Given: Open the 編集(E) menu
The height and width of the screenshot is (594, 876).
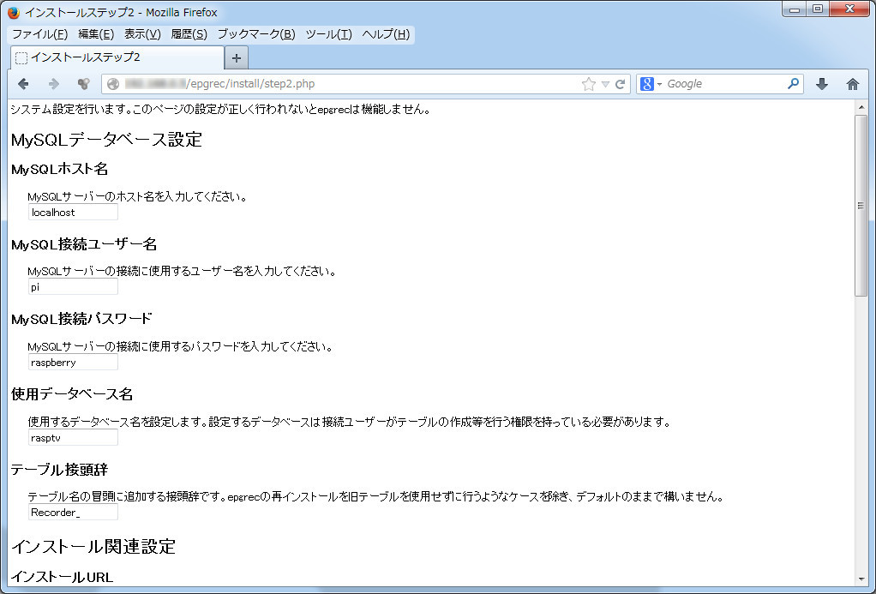Looking at the screenshot, I should click(x=96, y=34).
